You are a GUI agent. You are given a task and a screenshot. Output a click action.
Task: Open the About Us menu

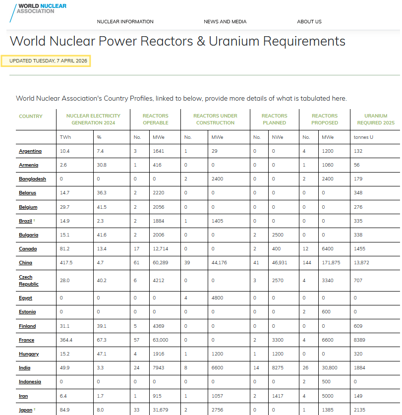(x=309, y=22)
